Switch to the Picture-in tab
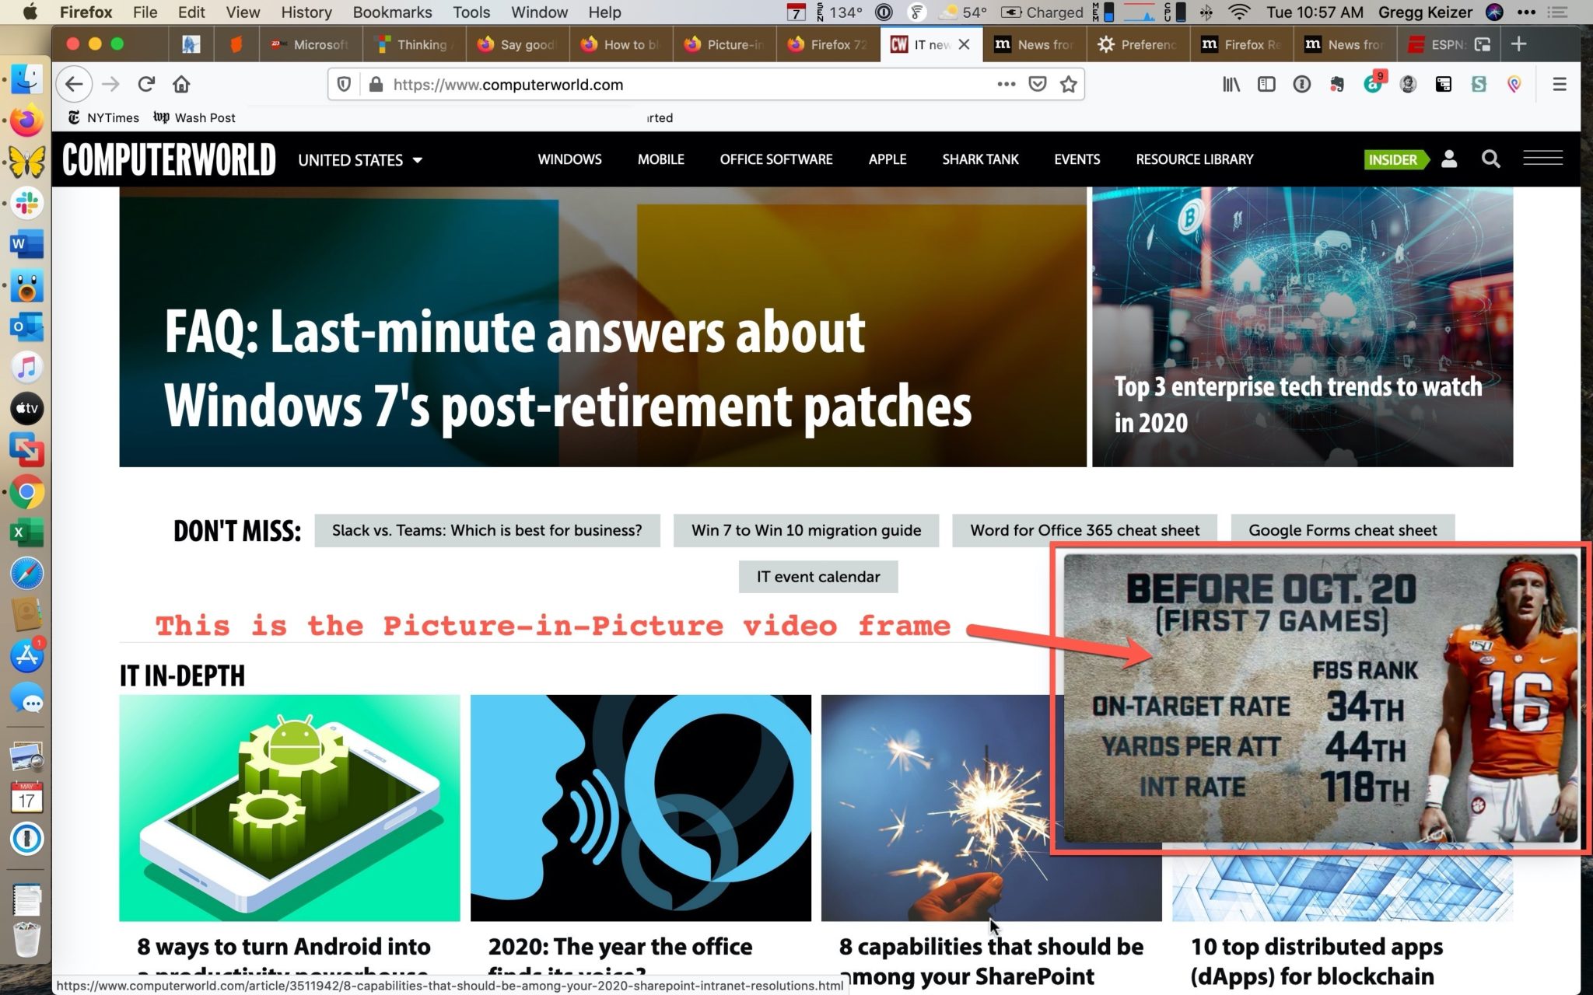 click(723, 44)
